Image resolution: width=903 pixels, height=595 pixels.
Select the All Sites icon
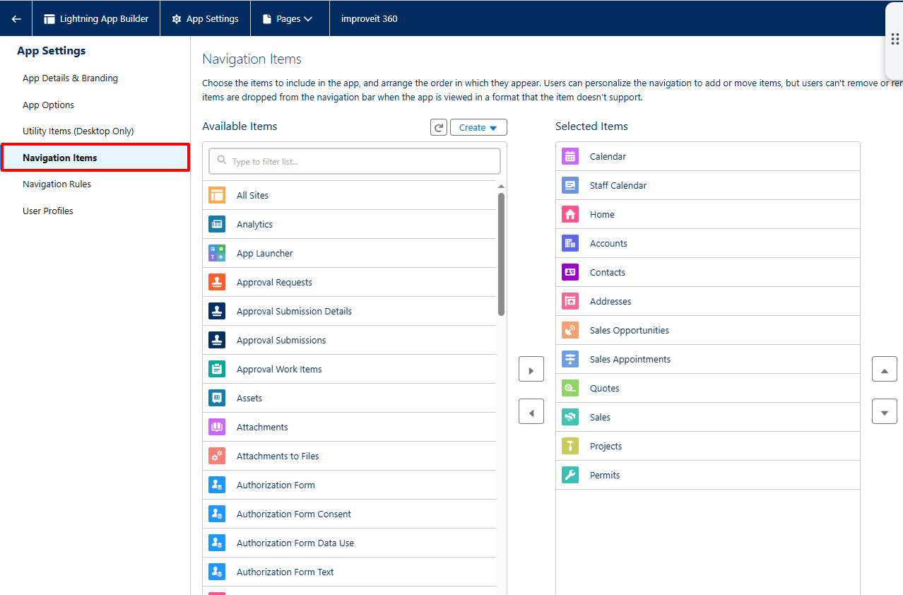pos(217,195)
